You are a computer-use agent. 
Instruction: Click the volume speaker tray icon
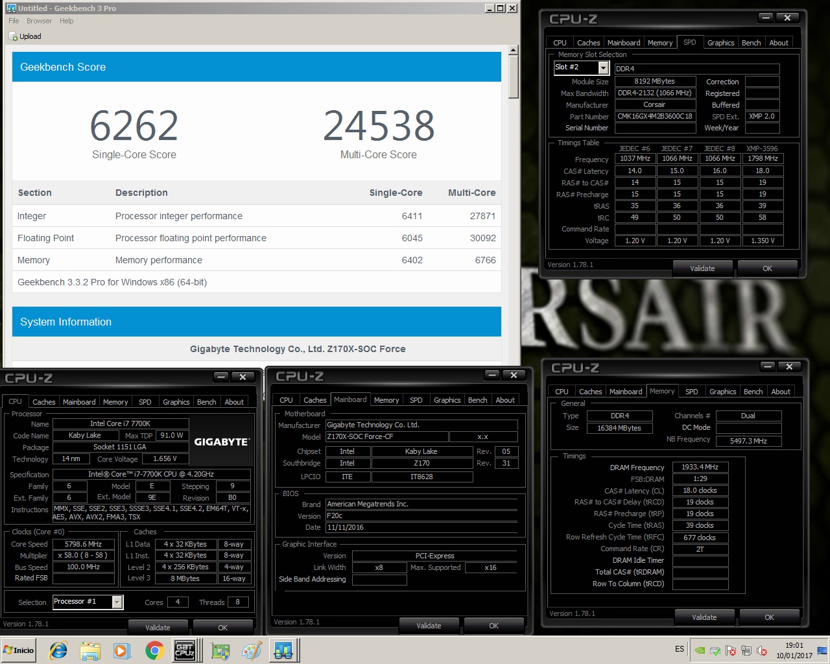[x=762, y=650]
